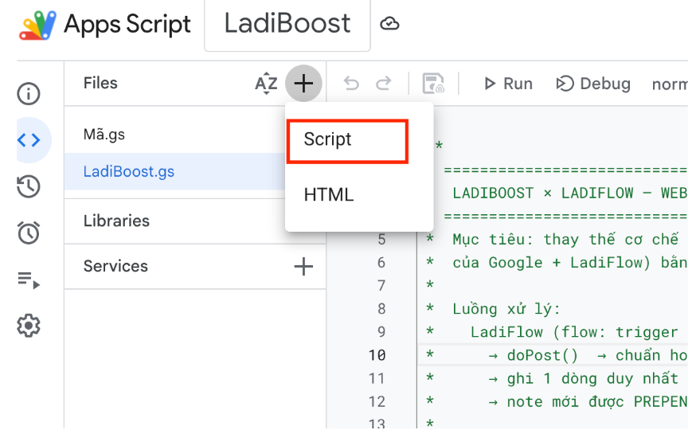This screenshot has height=434, width=696.
Task: Open the Editor code icon in sidebar
Action: click(29, 140)
